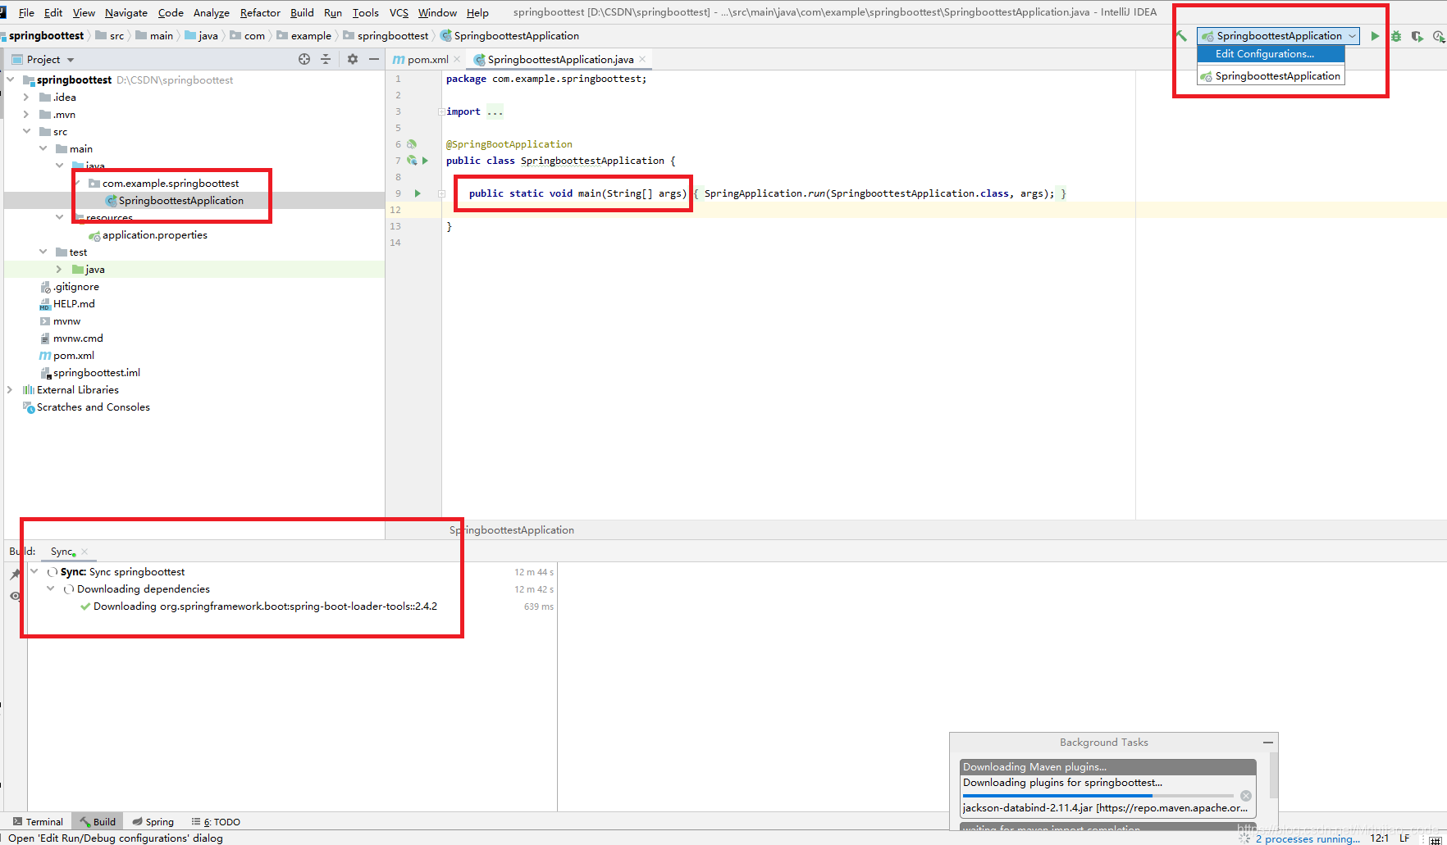Open the Spring tool window
The image size is (1447, 845).
click(x=153, y=821)
